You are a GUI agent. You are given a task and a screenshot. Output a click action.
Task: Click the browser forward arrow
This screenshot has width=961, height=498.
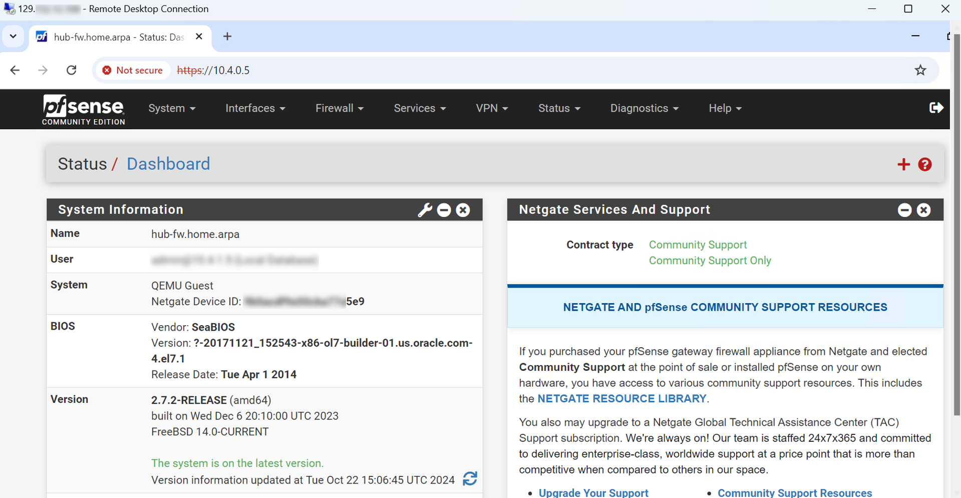click(43, 70)
